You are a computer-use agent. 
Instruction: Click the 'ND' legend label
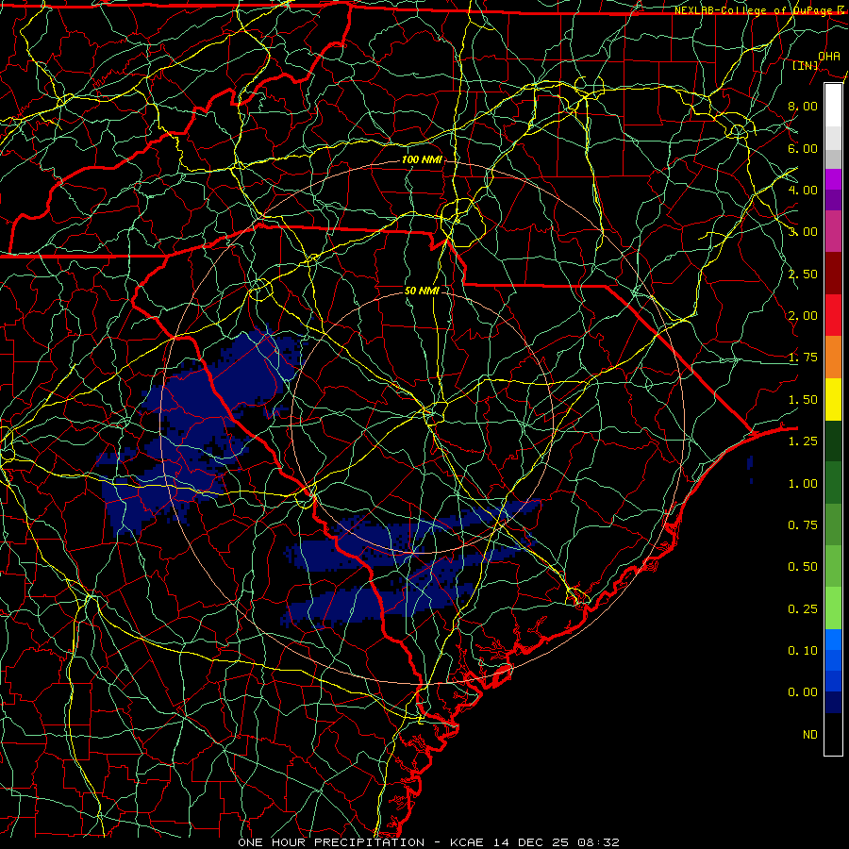pyautogui.click(x=810, y=735)
